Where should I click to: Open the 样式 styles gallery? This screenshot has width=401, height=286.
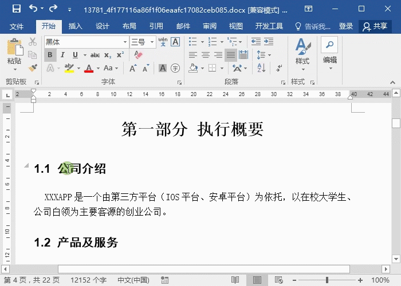pyautogui.click(x=302, y=54)
